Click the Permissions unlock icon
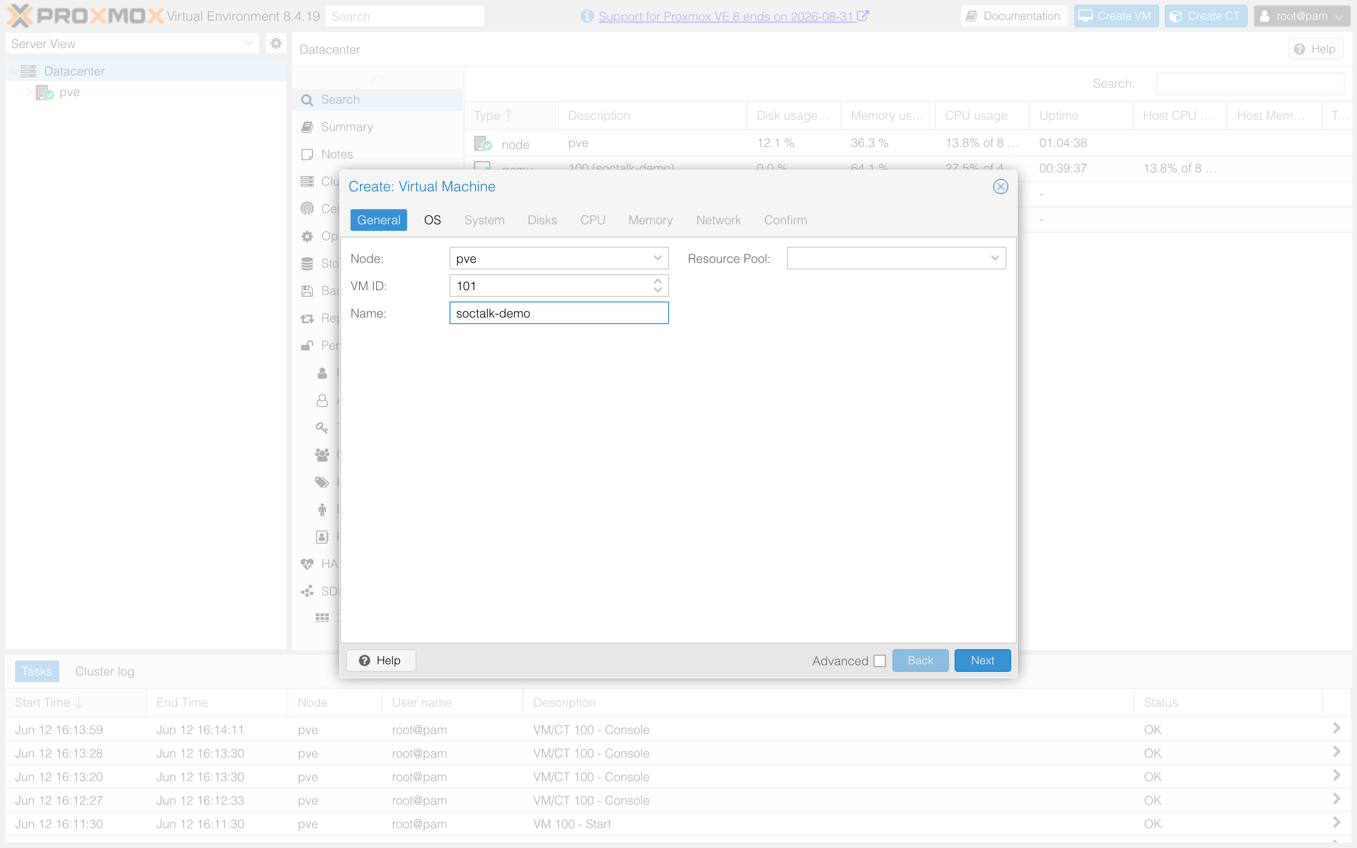Image resolution: width=1357 pixels, height=848 pixels. click(x=307, y=345)
